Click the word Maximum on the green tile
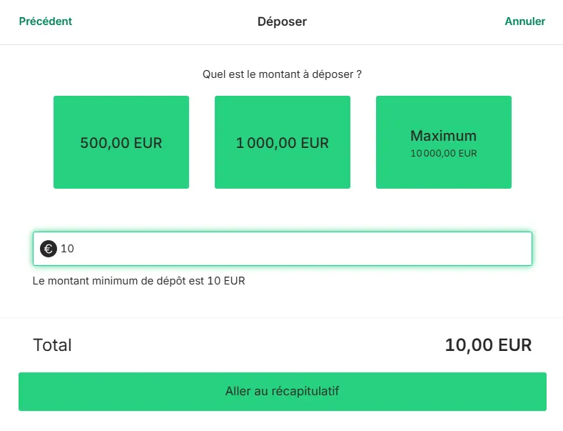Screen dimensions: 563x431 pos(444,136)
